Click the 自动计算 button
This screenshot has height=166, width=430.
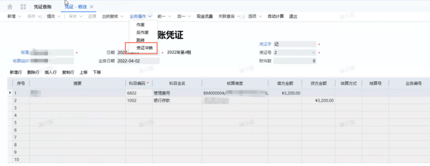[x=275, y=17]
